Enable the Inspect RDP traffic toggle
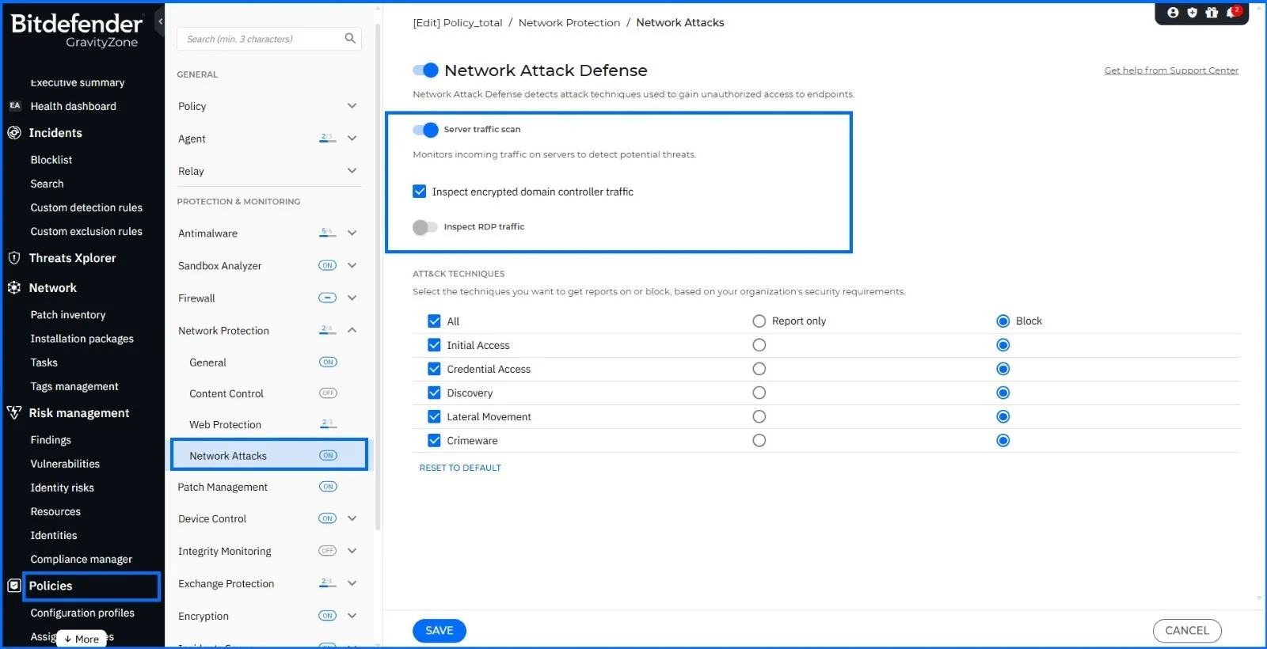1267x649 pixels. (425, 227)
